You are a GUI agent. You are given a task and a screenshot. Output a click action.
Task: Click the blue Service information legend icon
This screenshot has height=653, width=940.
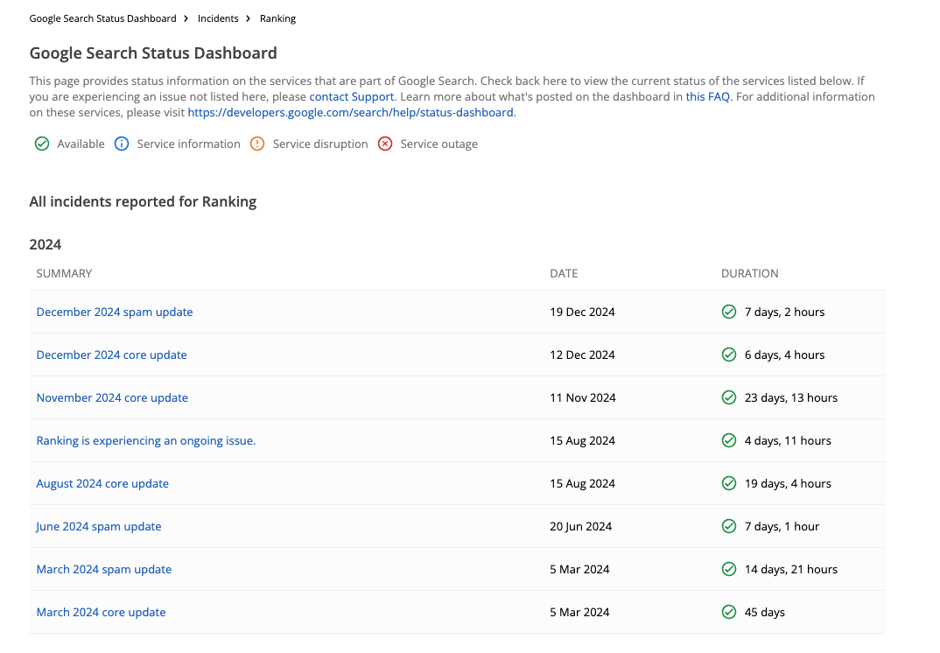122,144
